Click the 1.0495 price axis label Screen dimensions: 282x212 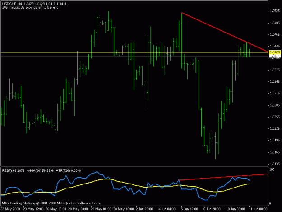[275, 23]
